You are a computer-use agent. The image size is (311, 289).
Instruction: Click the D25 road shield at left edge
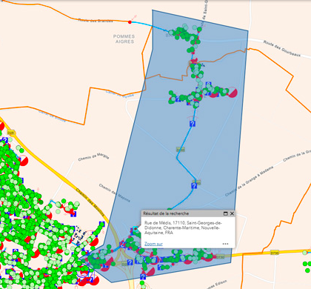click(11, 133)
